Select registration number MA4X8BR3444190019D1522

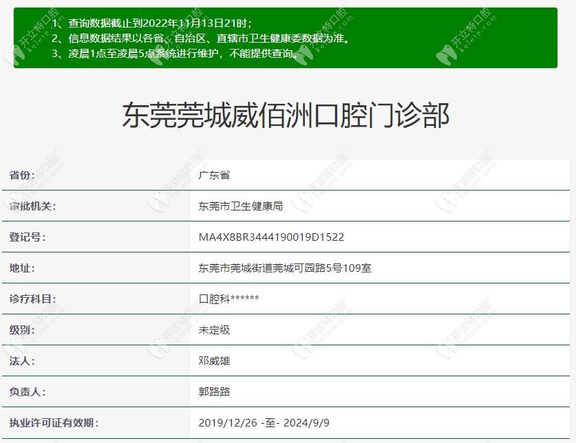click(x=271, y=237)
